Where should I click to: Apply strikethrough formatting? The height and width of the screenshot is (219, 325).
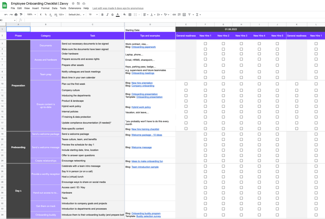coord(112,15)
